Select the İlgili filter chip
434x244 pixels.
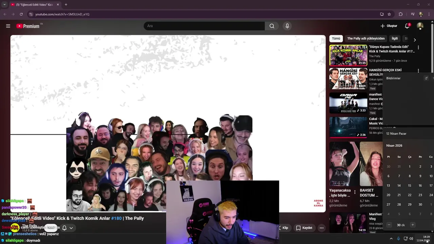(x=395, y=39)
